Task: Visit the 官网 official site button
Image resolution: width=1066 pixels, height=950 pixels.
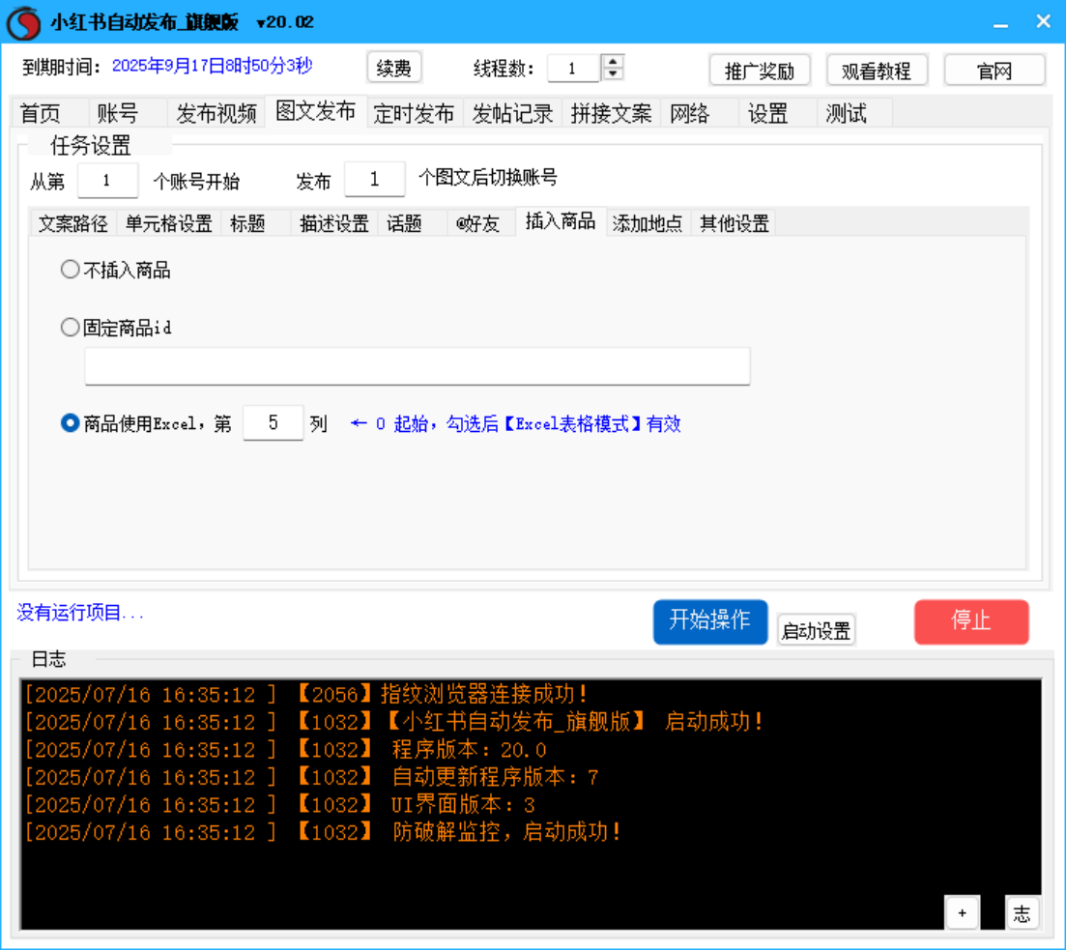Action: [994, 71]
